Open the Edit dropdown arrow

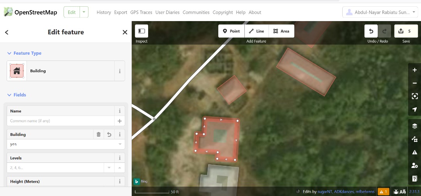tap(84, 12)
